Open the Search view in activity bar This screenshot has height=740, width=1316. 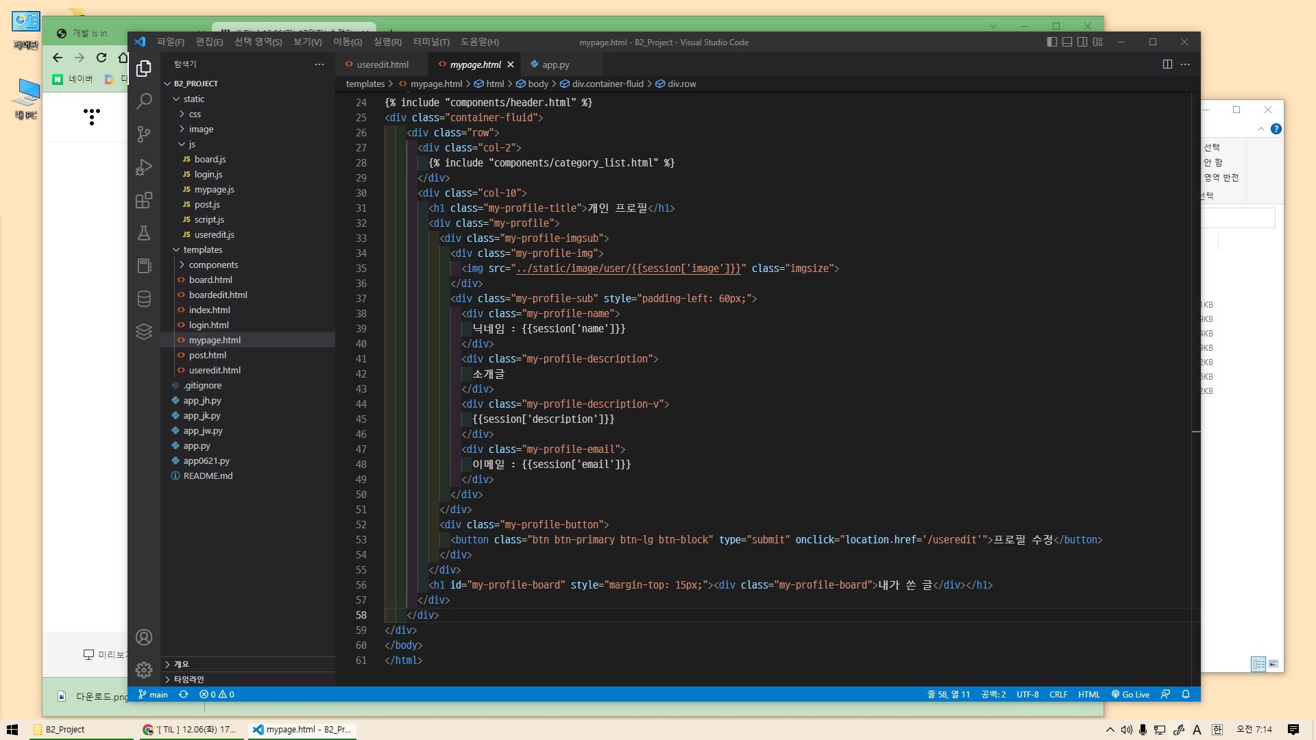[x=144, y=101]
